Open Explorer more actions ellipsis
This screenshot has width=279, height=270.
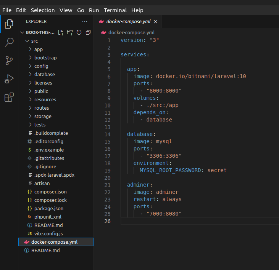click(x=85, y=22)
